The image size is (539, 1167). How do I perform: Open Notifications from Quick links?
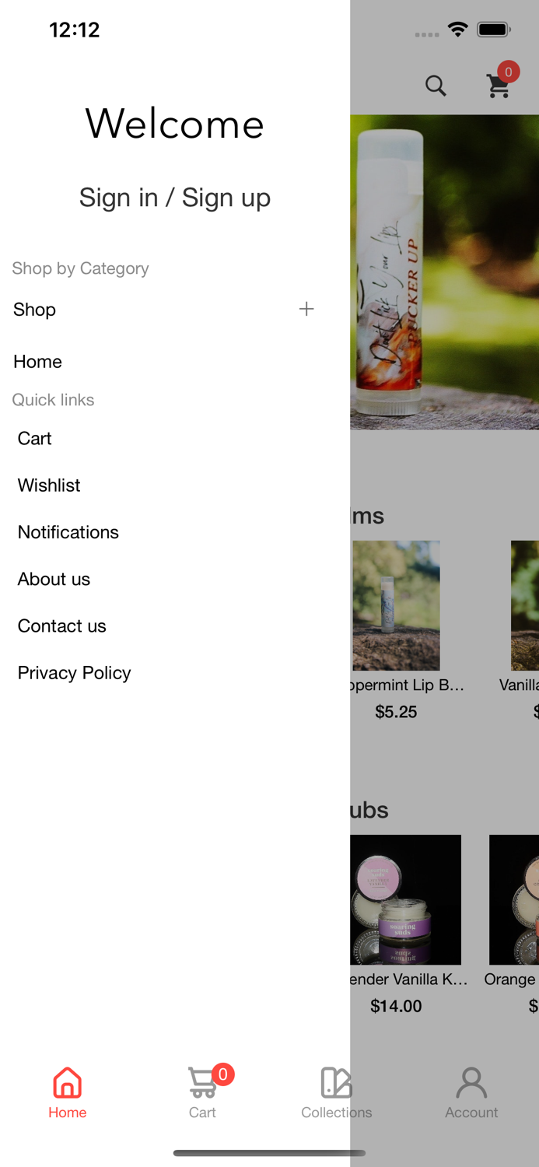[x=68, y=532]
